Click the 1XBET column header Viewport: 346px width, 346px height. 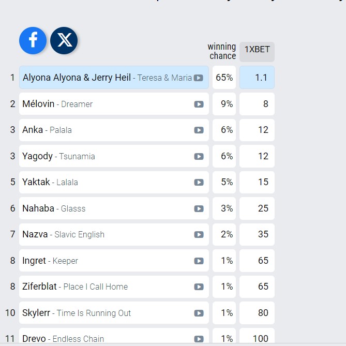257,50
